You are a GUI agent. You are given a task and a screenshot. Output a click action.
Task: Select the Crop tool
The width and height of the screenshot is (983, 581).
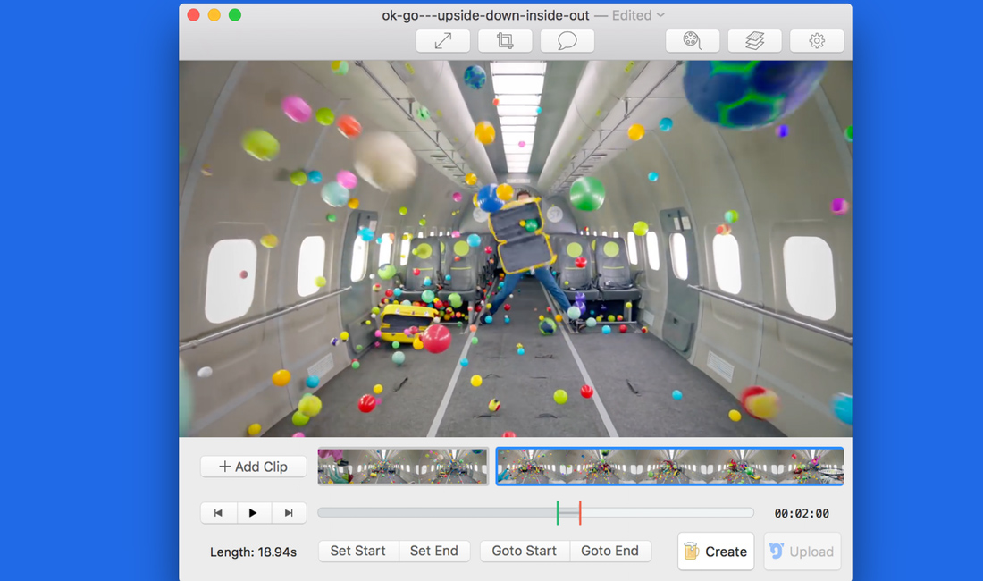(x=505, y=40)
